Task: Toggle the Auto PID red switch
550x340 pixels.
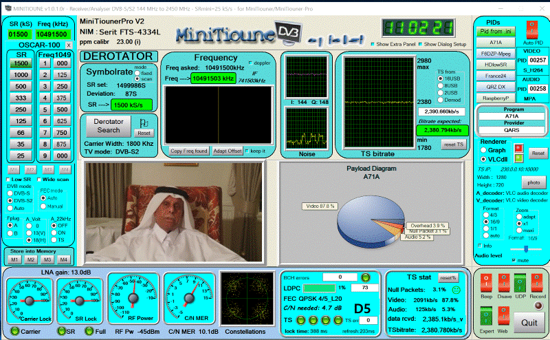Action: click(532, 30)
